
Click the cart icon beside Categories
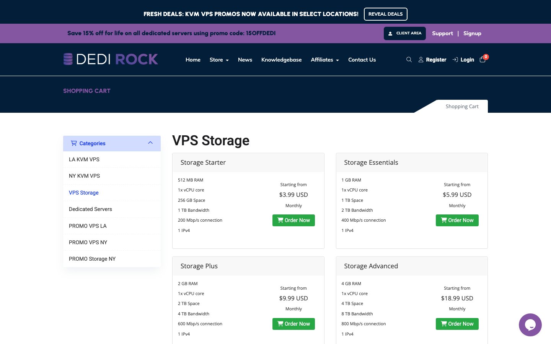pyautogui.click(x=74, y=143)
